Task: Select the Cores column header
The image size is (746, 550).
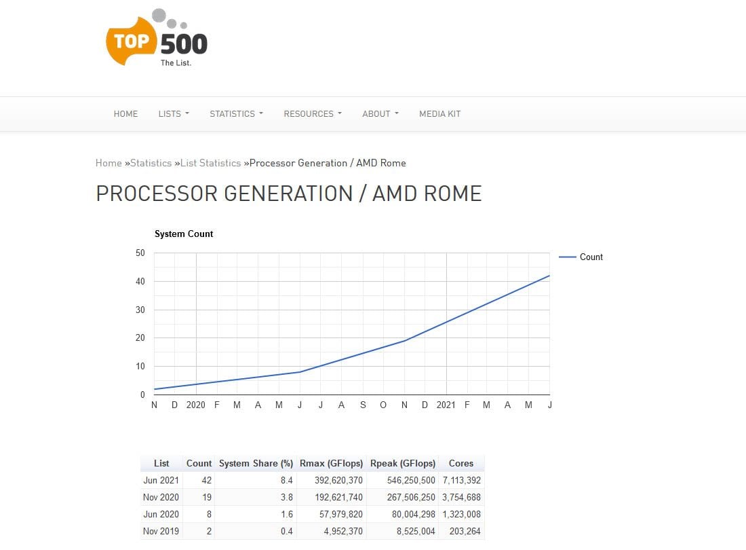Action: [461, 463]
